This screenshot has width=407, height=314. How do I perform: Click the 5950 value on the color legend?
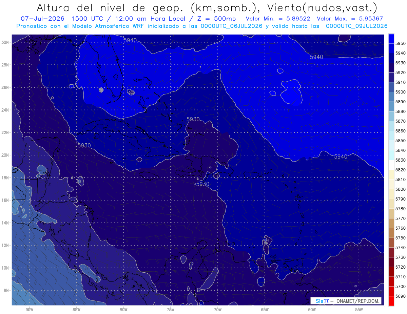(x=401, y=43)
